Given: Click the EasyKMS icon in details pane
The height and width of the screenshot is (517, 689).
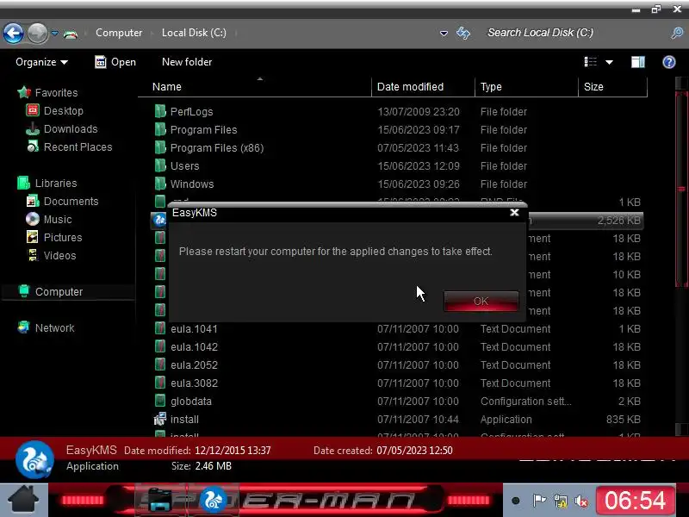Looking at the screenshot, I should tap(34, 459).
